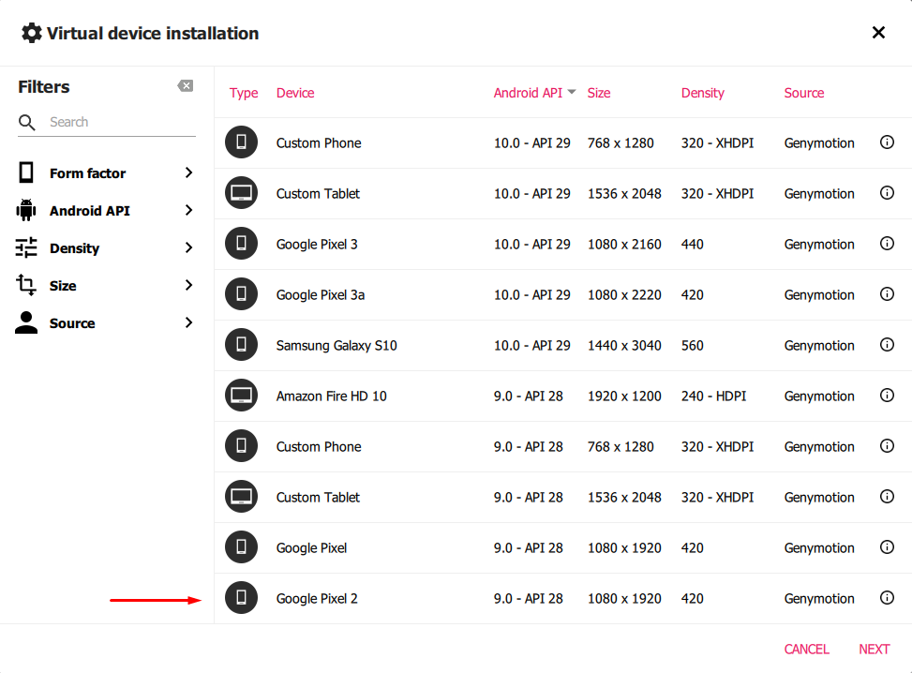
Task: Expand the Density filter chevron
Action: pyautogui.click(x=188, y=247)
